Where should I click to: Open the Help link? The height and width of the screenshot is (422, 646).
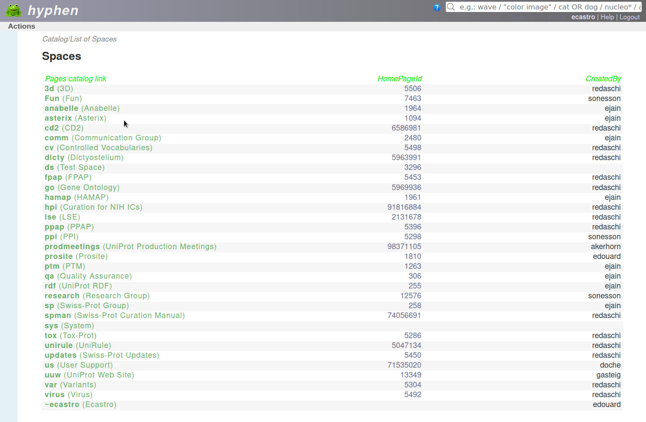(x=607, y=17)
